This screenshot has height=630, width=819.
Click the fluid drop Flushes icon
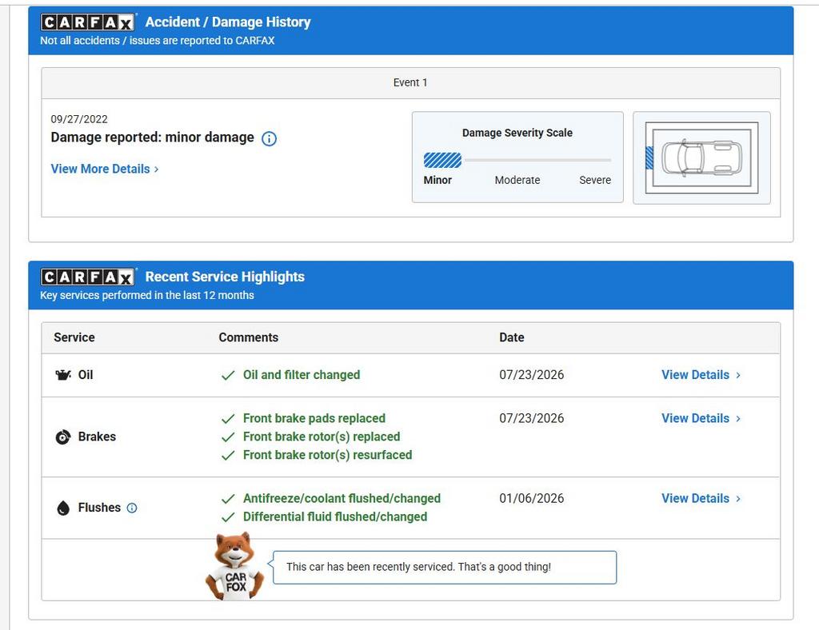(63, 508)
